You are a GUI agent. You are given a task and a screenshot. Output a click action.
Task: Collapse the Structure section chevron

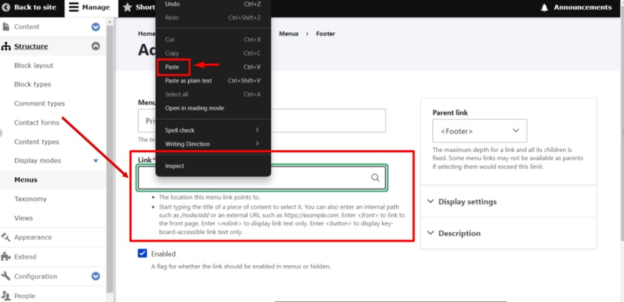(x=95, y=46)
